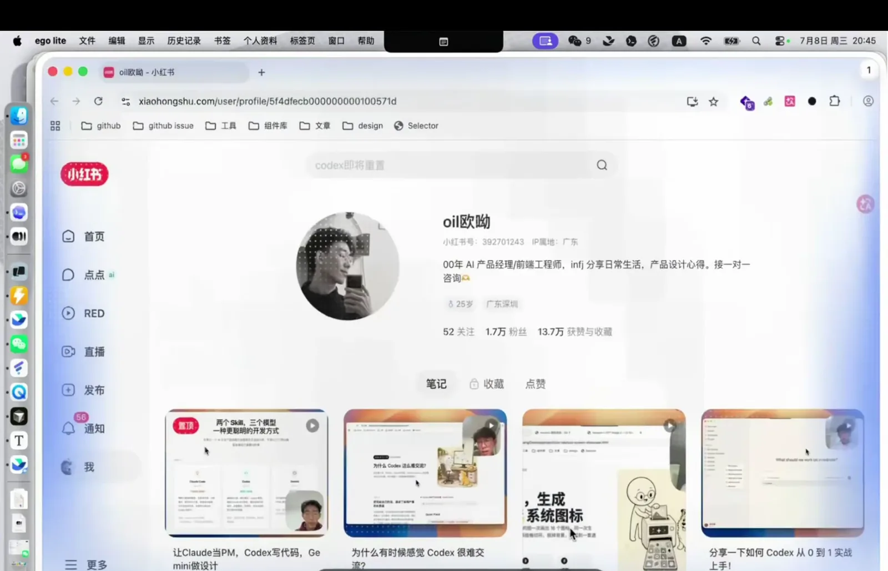Bookmark this page with the star
888x571 pixels.
(x=714, y=101)
